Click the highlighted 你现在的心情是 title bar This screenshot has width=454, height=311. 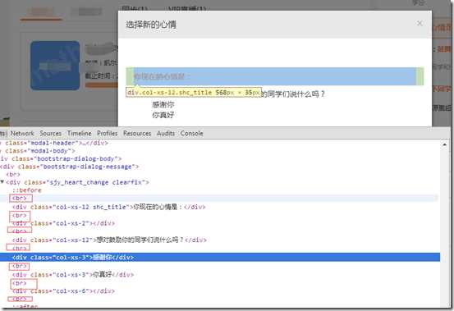tap(275, 76)
